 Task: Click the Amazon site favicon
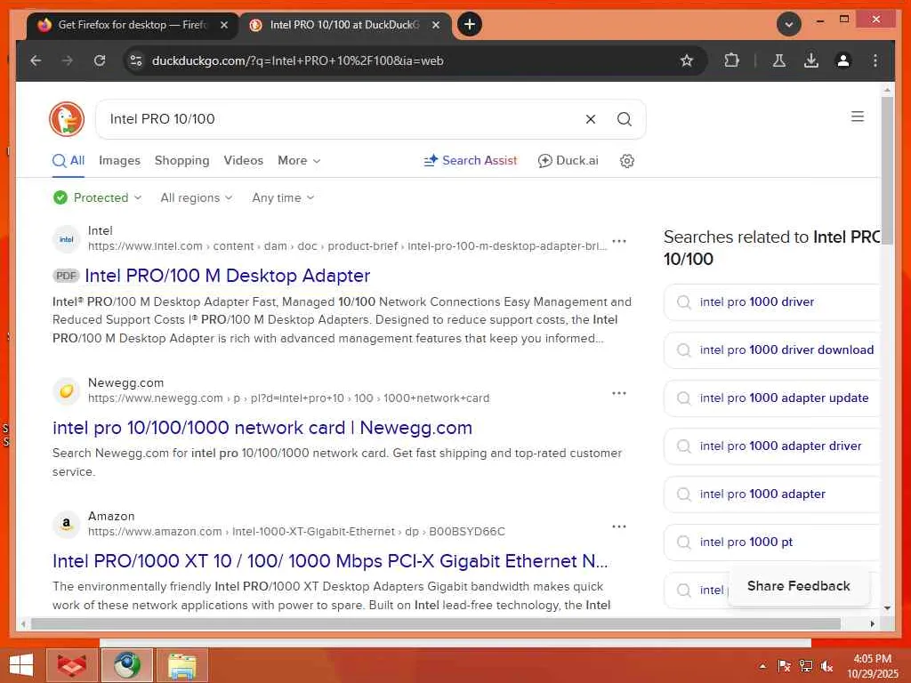coord(66,524)
